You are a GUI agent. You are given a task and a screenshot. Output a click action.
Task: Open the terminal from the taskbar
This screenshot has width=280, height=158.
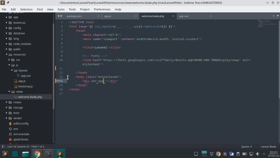coord(48,154)
